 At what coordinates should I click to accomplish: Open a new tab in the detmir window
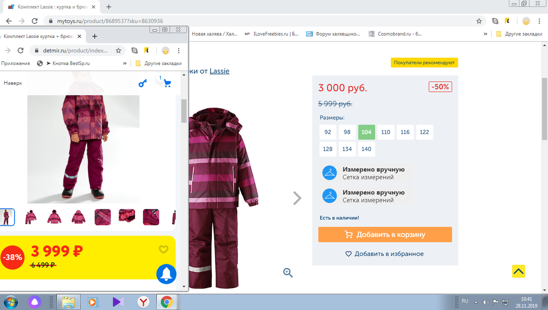click(95, 37)
